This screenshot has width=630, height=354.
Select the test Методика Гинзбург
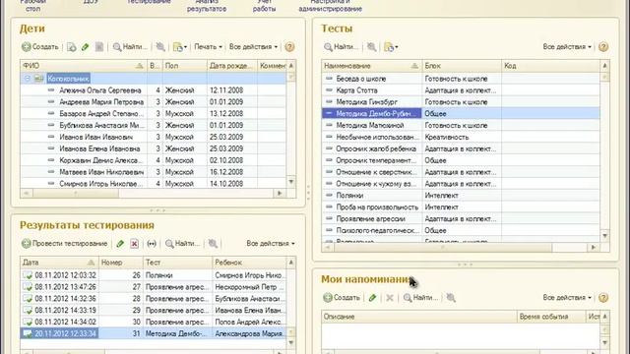461,102
